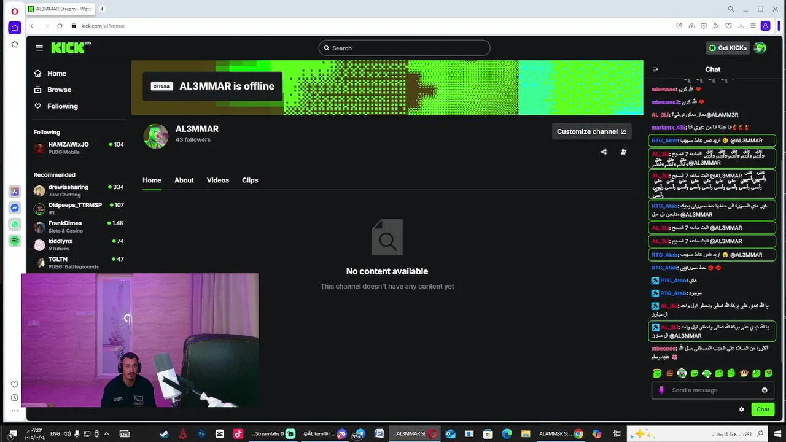The width and height of the screenshot is (786, 442).
Task: Click the KICK logo
Action: click(x=71, y=48)
